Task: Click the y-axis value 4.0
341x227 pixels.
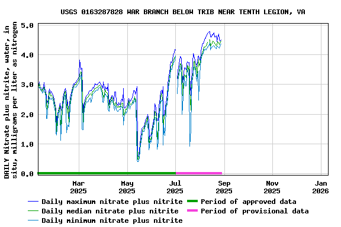Action: pyautogui.click(x=27, y=55)
